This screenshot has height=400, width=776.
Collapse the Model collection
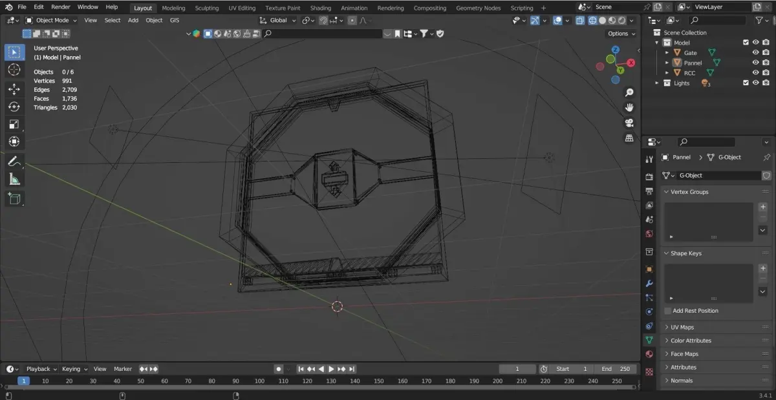click(x=658, y=43)
